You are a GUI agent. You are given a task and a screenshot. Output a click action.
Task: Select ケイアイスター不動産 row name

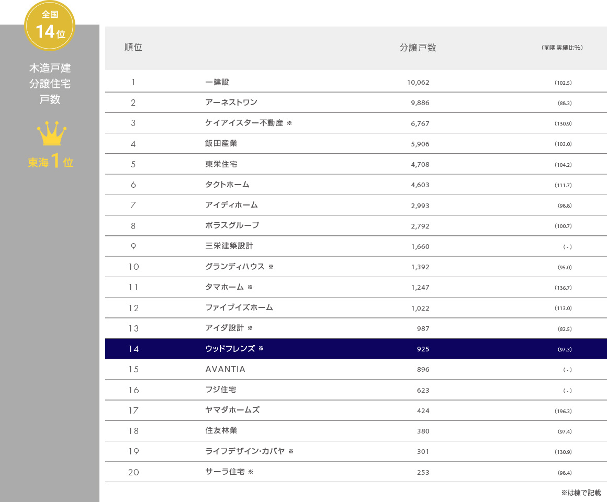tap(244, 123)
